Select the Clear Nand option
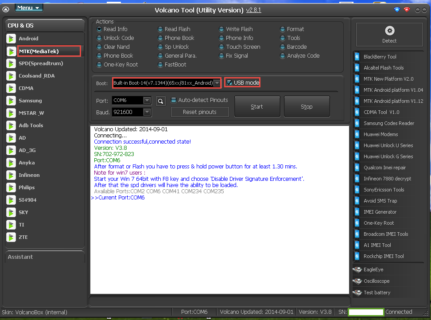 (x=99, y=47)
